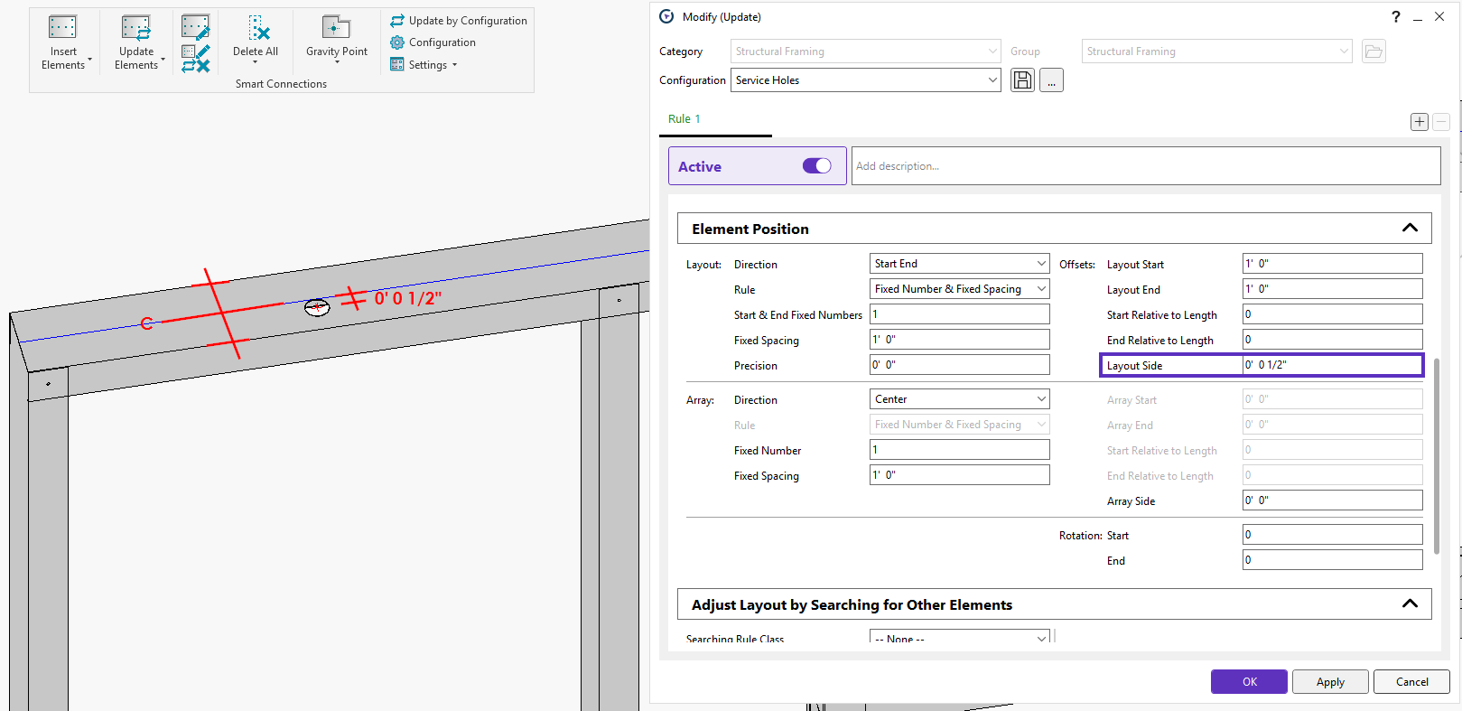
Task: Open the Service Holes configuration dropdown
Action: [x=992, y=80]
